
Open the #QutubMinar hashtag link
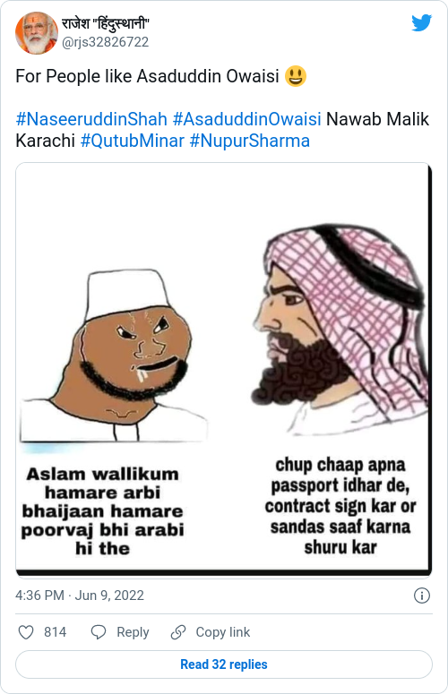click(132, 141)
